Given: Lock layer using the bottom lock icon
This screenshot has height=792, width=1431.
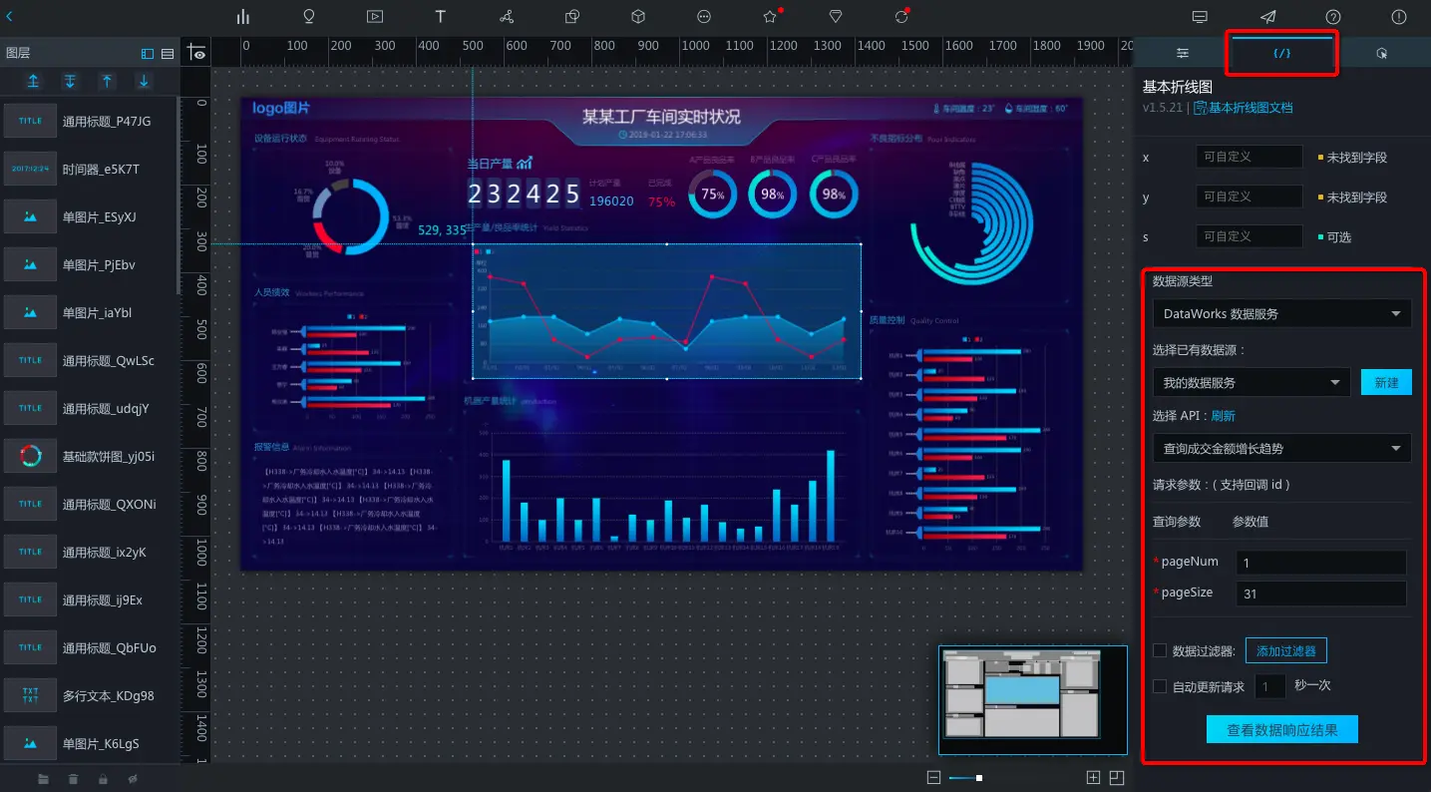Looking at the screenshot, I should pos(103,778).
